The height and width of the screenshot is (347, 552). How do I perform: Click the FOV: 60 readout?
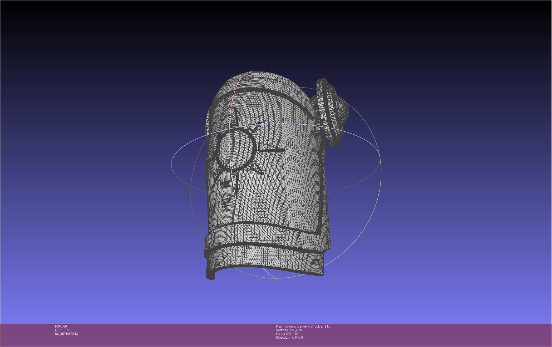[61, 326]
